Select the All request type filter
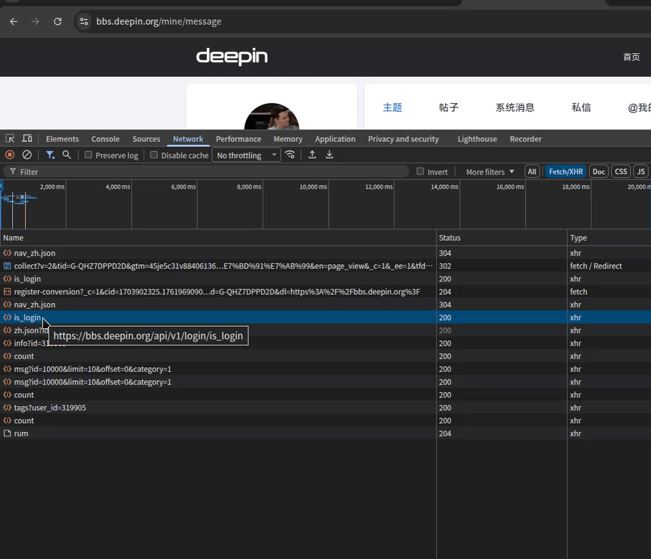Viewport: 651px width, 559px height. (532, 171)
